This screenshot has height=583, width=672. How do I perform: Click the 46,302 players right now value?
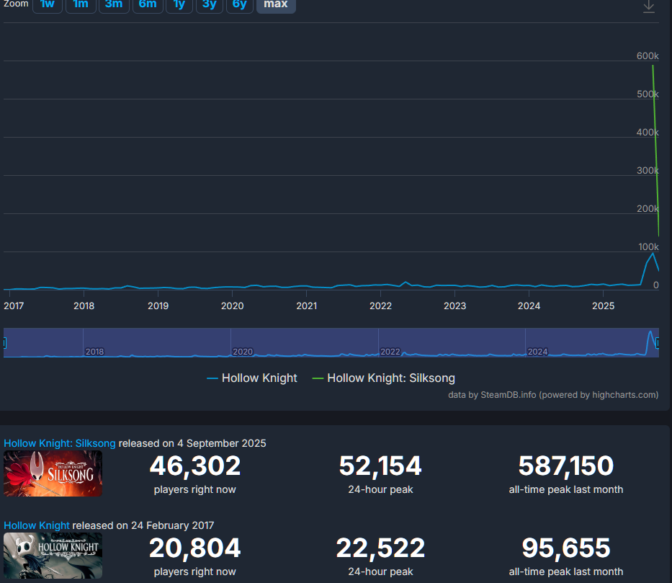195,466
